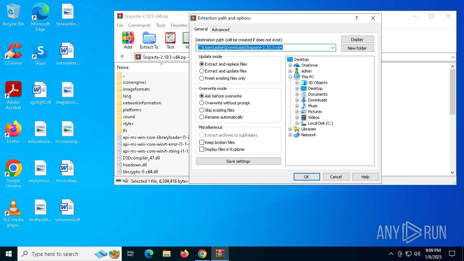This screenshot has width=464, height=261.
Task: Expand the Local Disk (C:) node
Action: [297, 123]
